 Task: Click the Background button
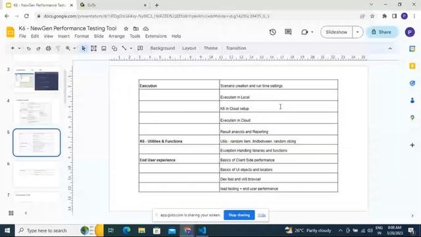pos(162,48)
